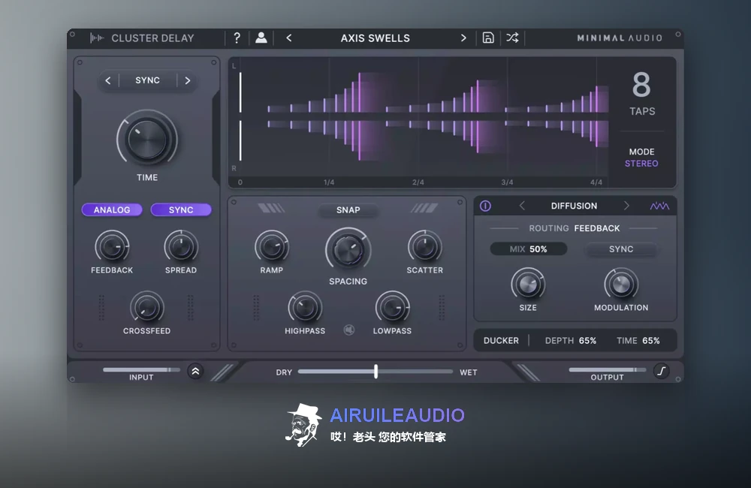The height and width of the screenshot is (488, 751).
Task: Click the FEEDBACK knob
Action: (x=112, y=247)
